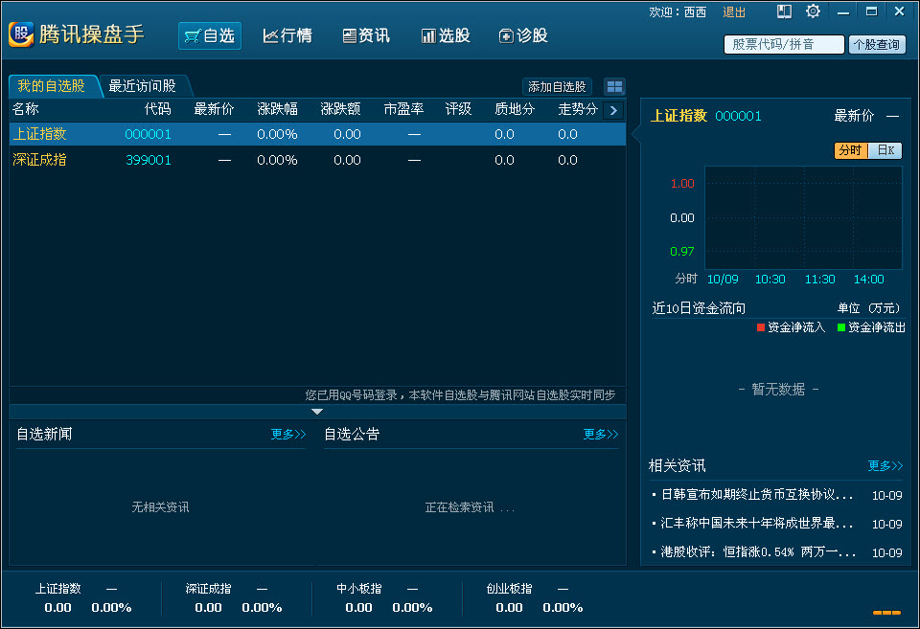Open news item 汇丰称中国未来十年将成世界最

[757, 524]
